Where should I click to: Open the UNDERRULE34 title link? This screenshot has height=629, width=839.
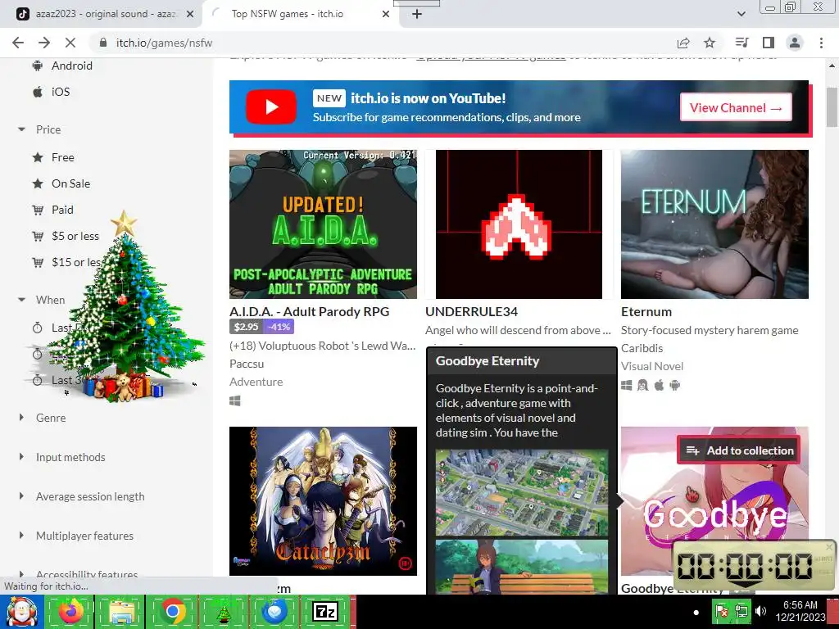click(471, 312)
